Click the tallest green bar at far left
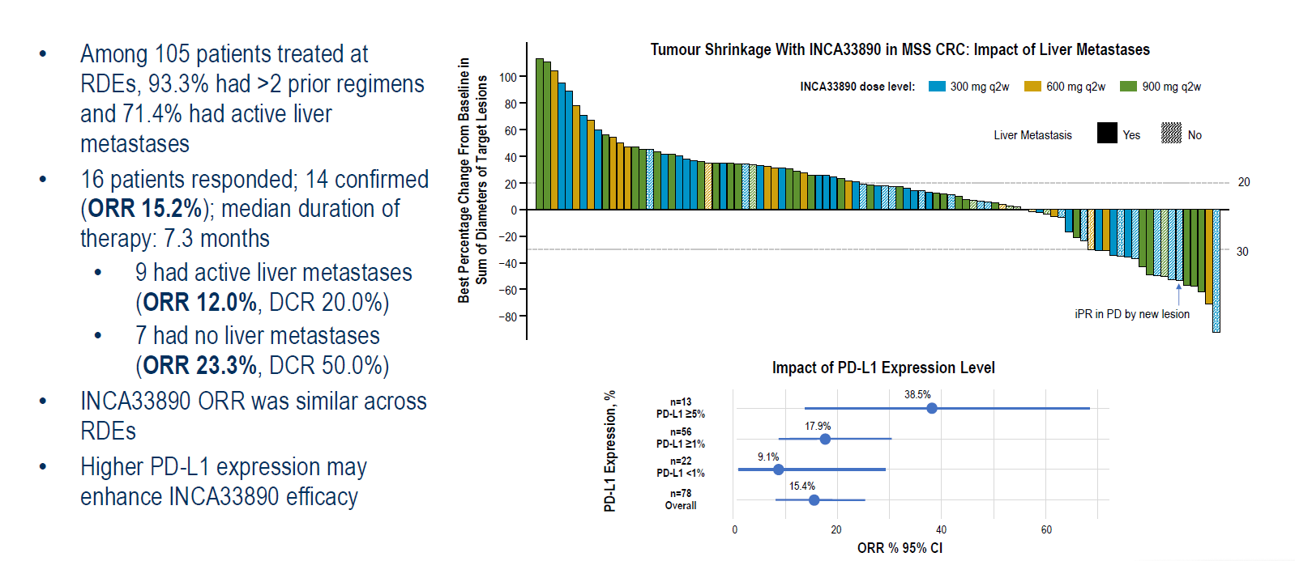The width and height of the screenshot is (1295, 561). click(x=540, y=134)
